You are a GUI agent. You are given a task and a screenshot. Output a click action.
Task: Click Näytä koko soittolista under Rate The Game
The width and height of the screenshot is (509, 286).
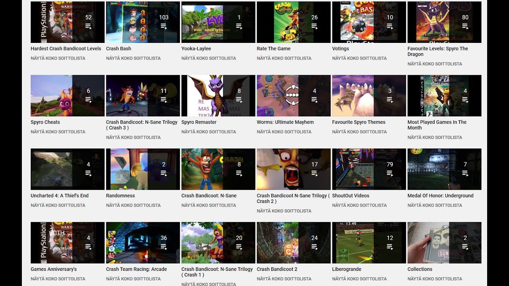pyautogui.click(x=284, y=58)
